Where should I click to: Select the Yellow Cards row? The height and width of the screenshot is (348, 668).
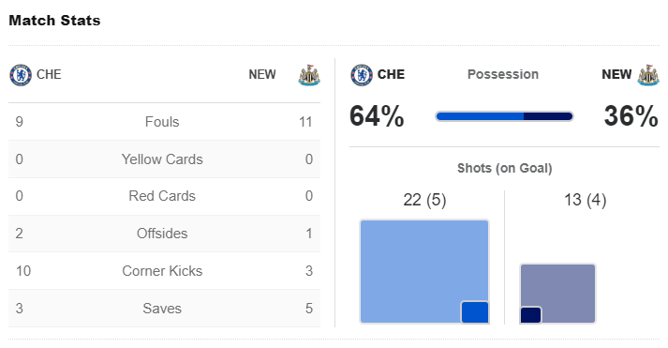click(x=165, y=159)
